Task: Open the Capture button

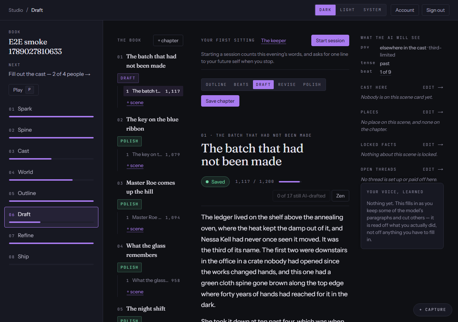Action: coord(433,309)
